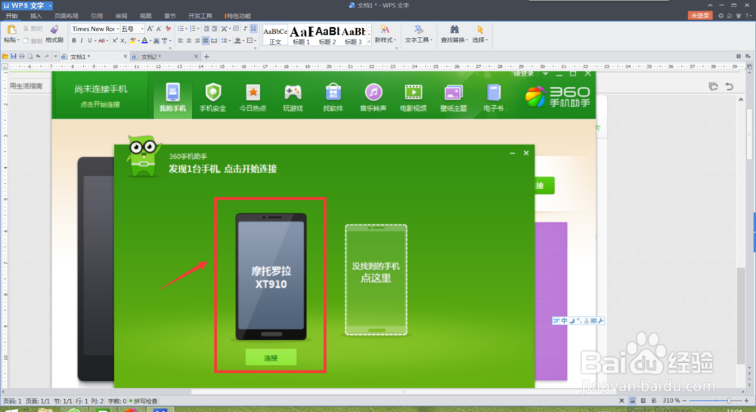Image resolution: width=756 pixels, height=412 pixels.
Task: Click the bulleted list icon
Action: (181, 29)
